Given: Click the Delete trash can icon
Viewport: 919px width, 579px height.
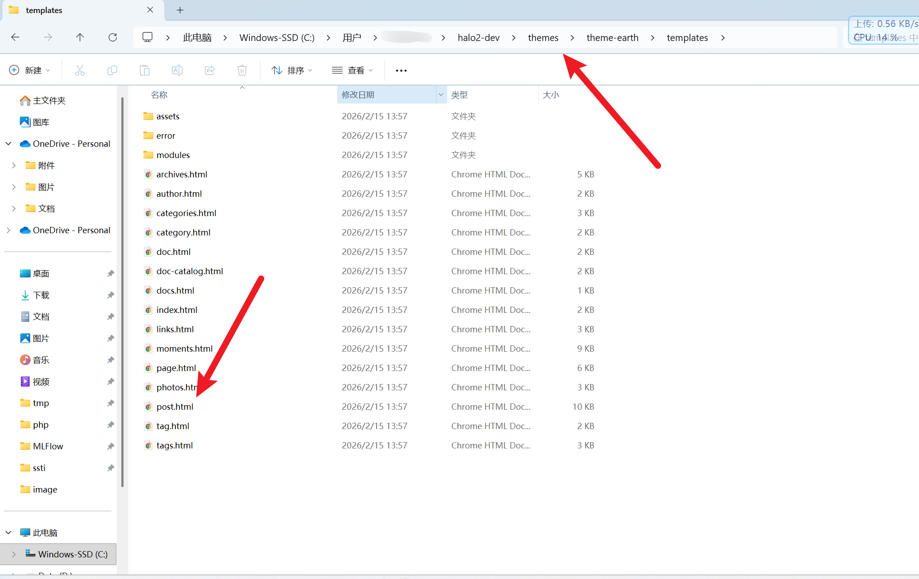Looking at the screenshot, I should (x=242, y=70).
